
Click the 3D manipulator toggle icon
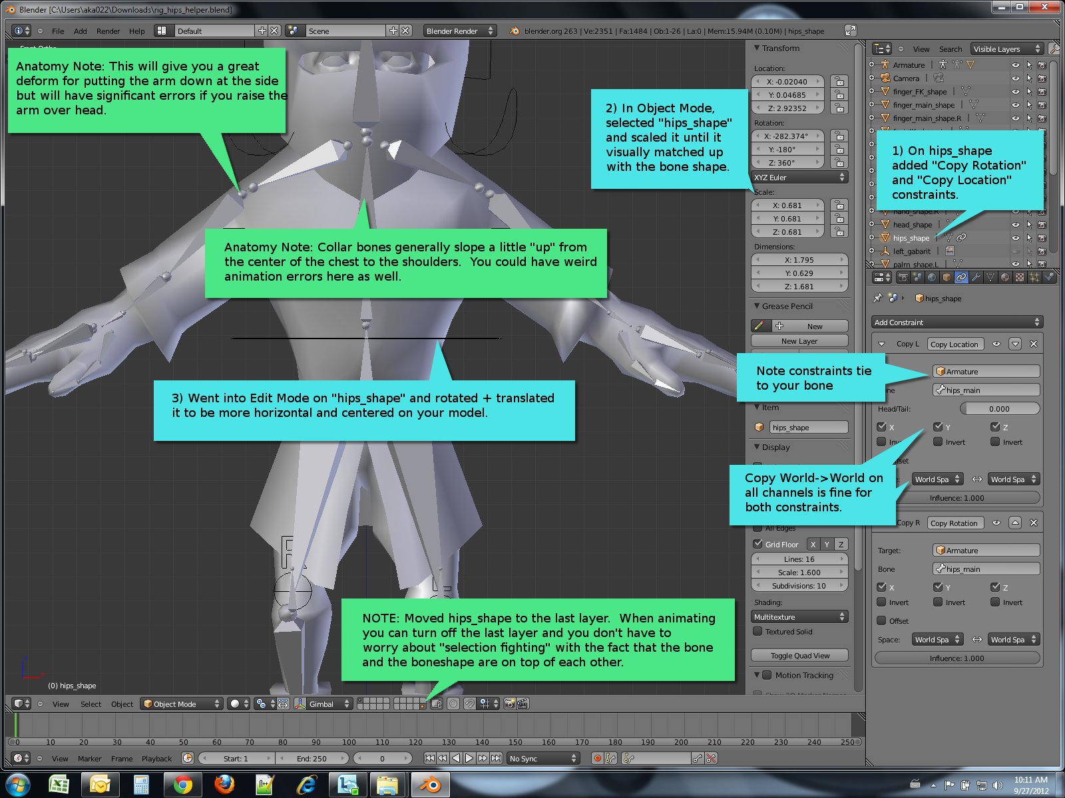tap(300, 704)
